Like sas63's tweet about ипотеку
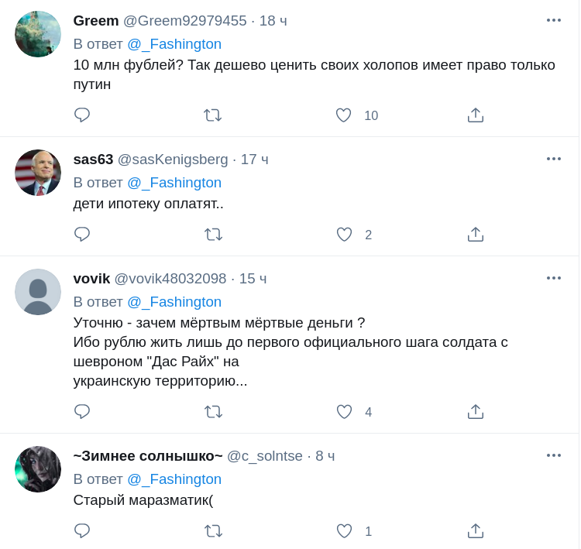This screenshot has height=549, width=581. pyautogui.click(x=344, y=235)
